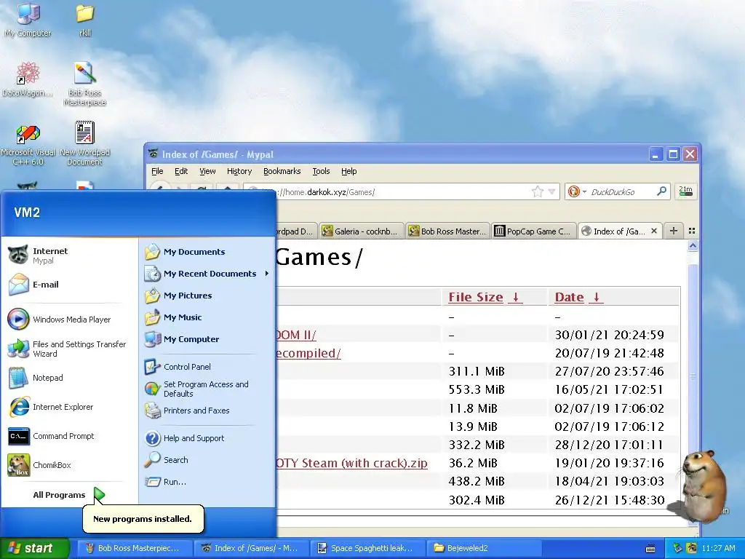Open the File menu in Mypal
Viewport: 745px width, 559px height.
157,171
